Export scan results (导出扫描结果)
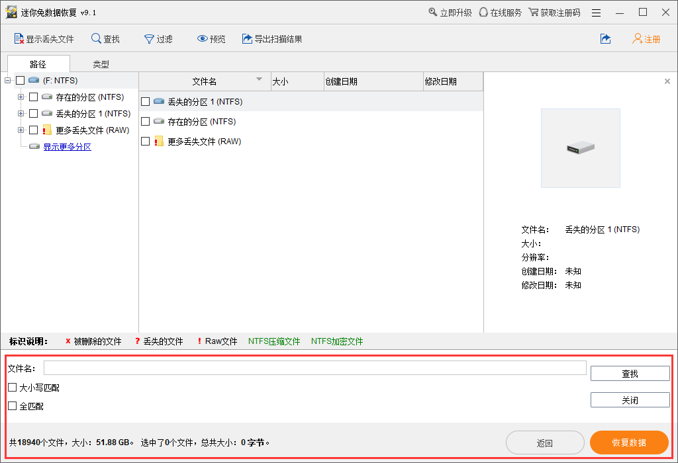The height and width of the screenshot is (463, 678). [x=248, y=39]
